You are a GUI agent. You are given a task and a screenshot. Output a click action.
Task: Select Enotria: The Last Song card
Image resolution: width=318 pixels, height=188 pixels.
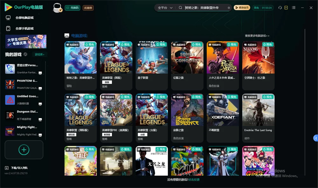click(258, 118)
